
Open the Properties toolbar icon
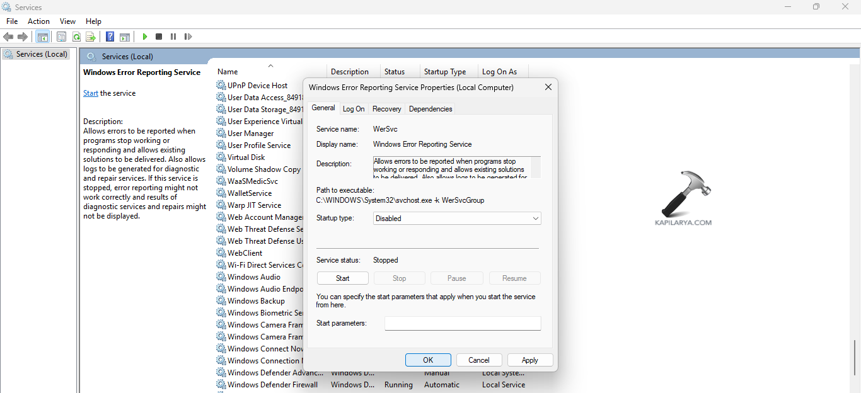[61, 37]
